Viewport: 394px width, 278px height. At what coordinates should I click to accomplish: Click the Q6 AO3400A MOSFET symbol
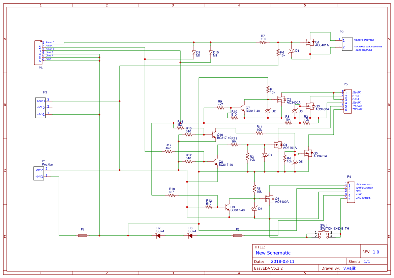[270, 199]
